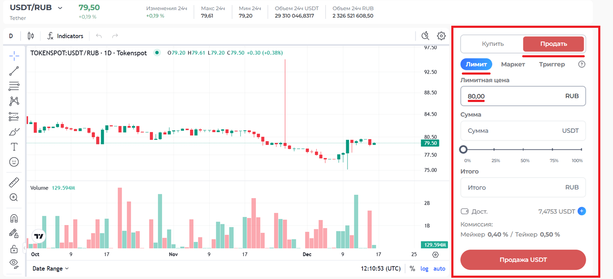Image resolution: width=613 pixels, height=279 pixels.
Task: Select the Text annotation tool
Action: (14, 147)
